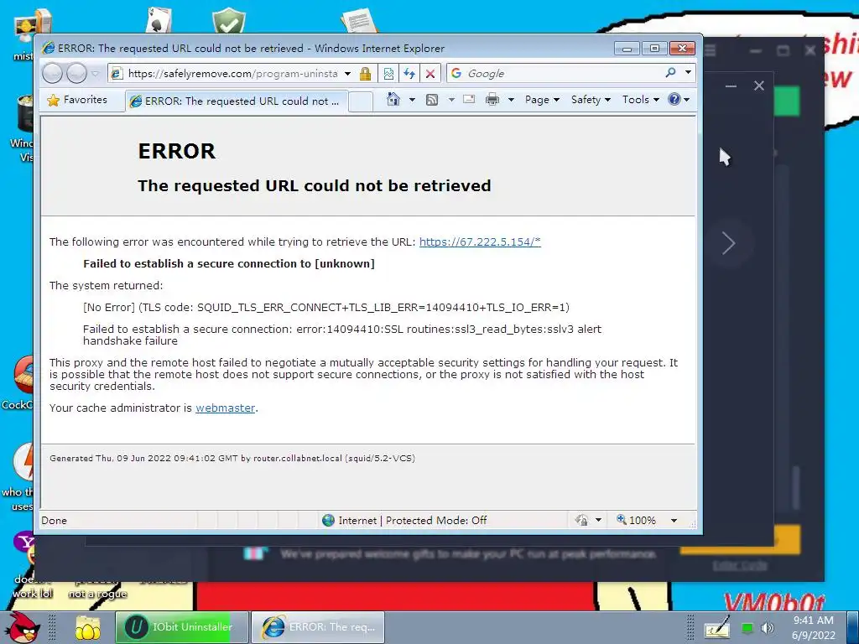Switch to IObit Uninstaller taskbar button
859x644 pixels.
point(182,627)
